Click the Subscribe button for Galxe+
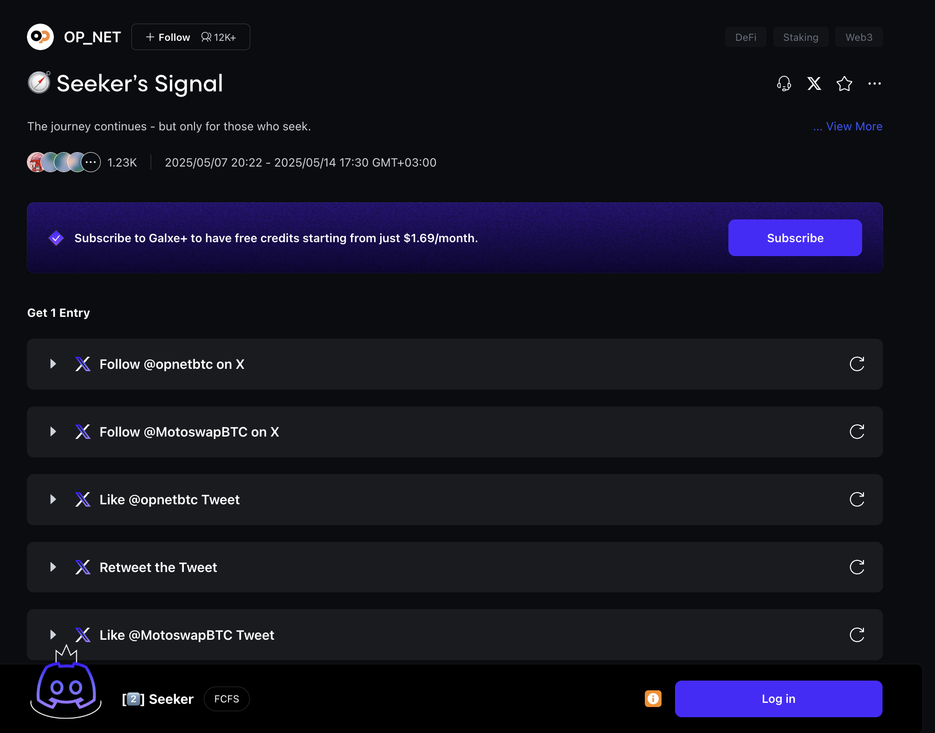 coord(795,238)
